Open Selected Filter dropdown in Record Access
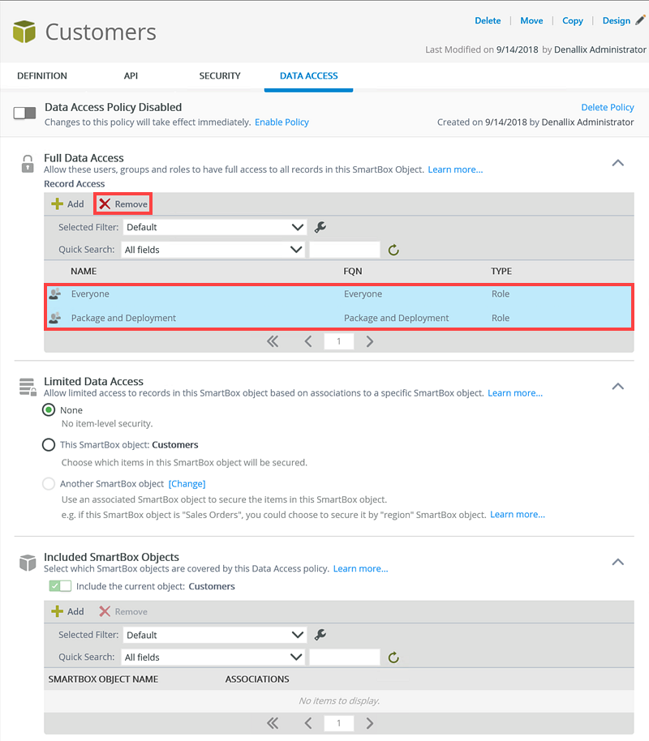 coord(215,227)
